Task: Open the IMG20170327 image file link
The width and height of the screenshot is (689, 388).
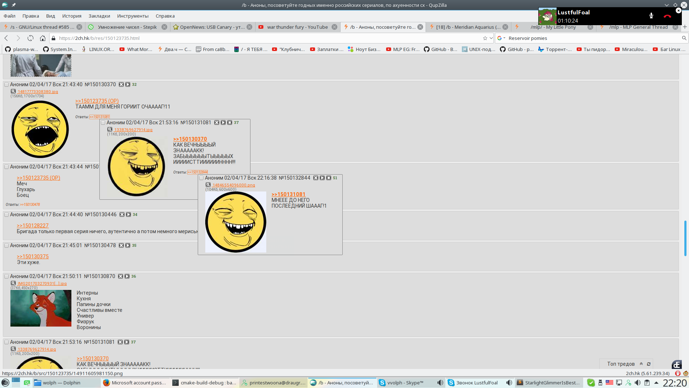Action: tap(42, 283)
